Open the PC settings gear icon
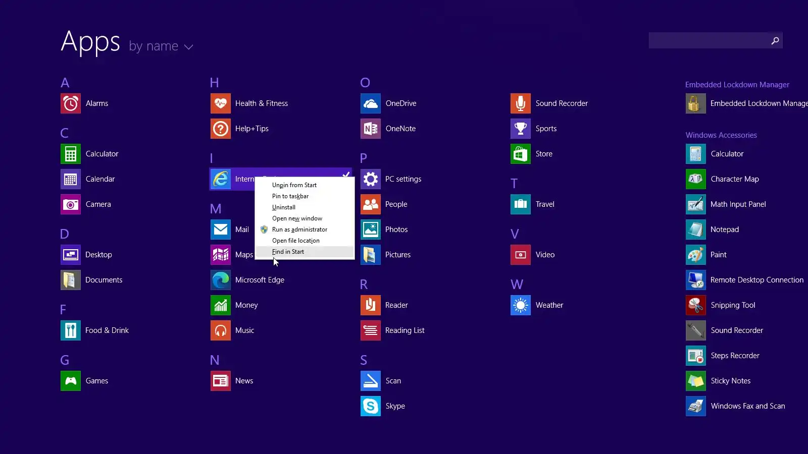The image size is (808, 454). tap(371, 179)
